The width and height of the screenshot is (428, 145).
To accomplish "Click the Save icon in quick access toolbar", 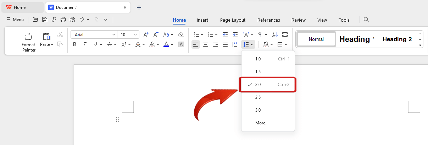I will coord(45,20).
